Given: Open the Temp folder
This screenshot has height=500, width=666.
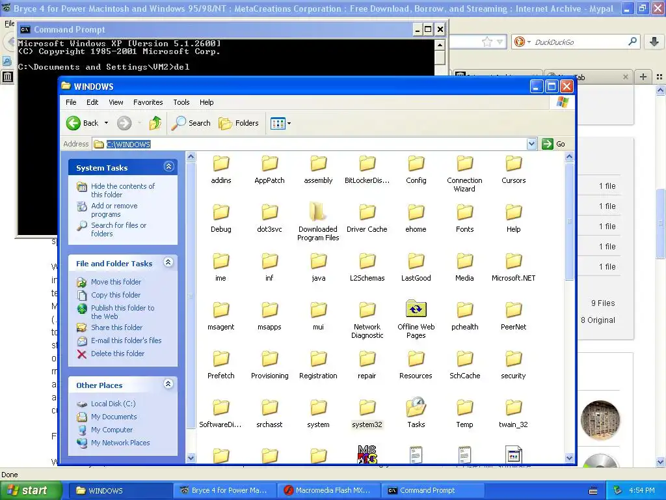Looking at the screenshot, I should coord(464,413).
